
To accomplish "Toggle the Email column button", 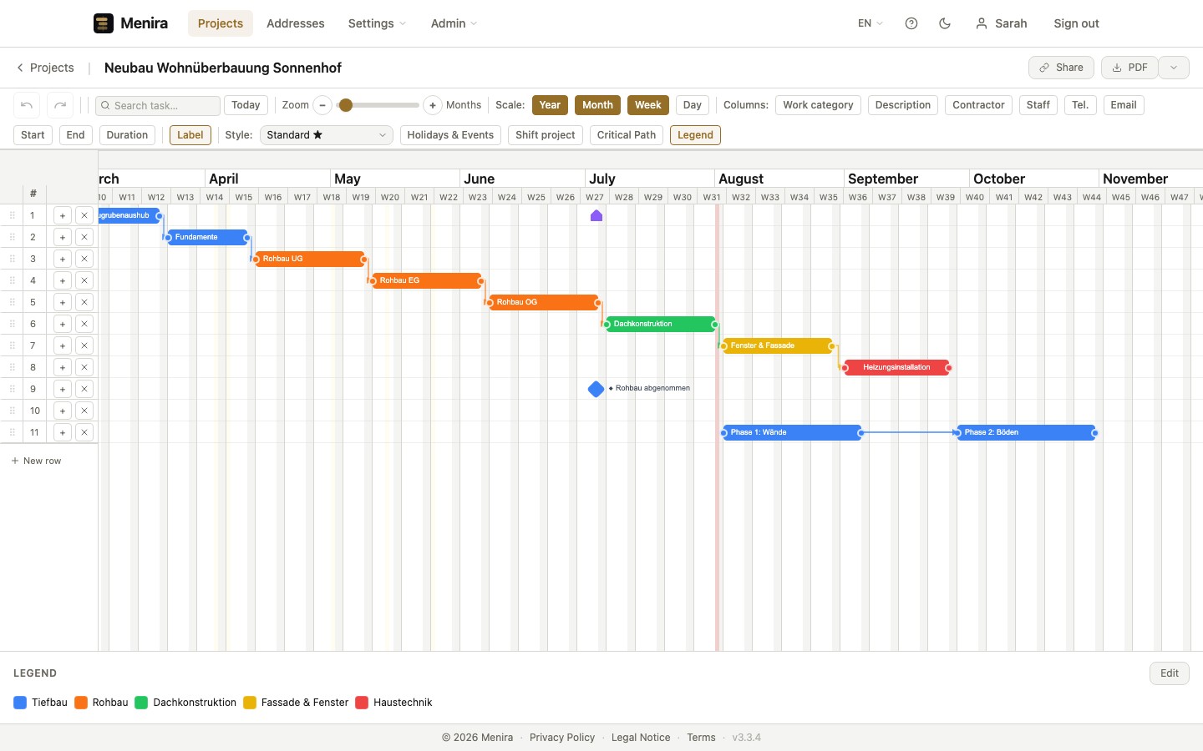I will tap(1124, 105).
